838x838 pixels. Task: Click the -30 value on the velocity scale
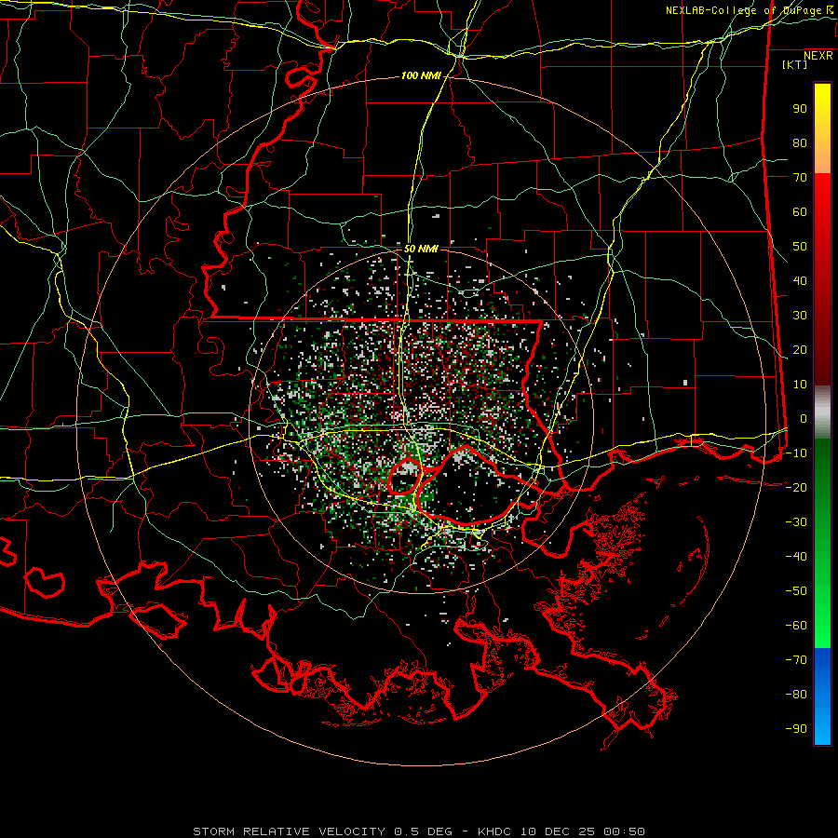pyautogui.click(x=796, y=522)
